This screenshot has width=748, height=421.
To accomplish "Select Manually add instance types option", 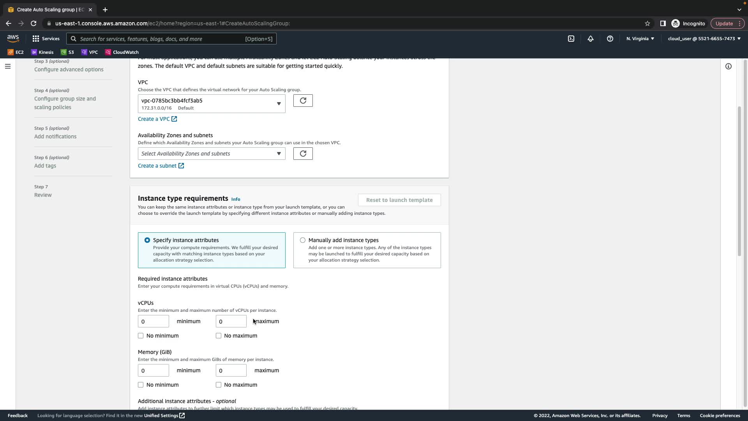I will click(x=303, y=240).
